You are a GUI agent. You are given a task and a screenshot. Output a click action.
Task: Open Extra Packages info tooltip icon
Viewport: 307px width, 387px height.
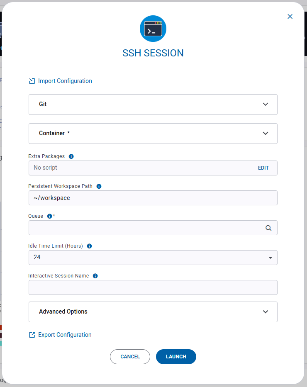tap(71, 156)
